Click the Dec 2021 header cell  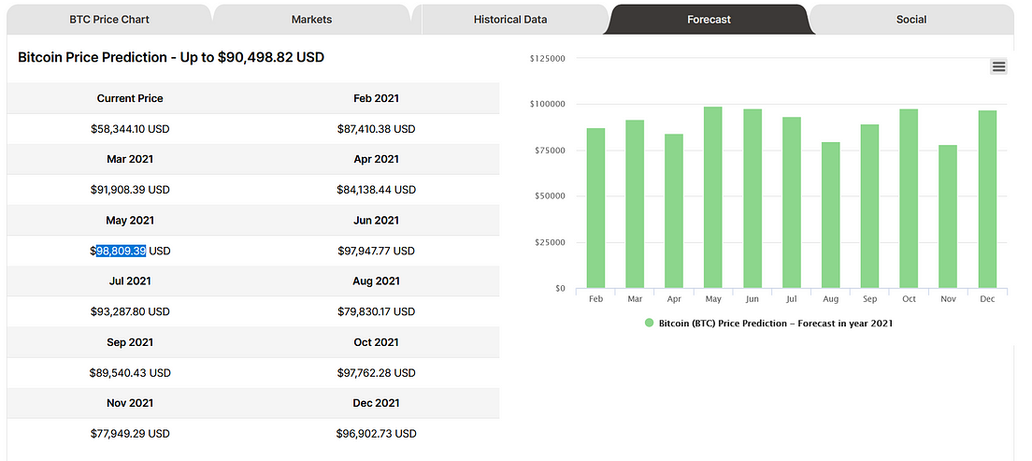(x=376, y=402)
